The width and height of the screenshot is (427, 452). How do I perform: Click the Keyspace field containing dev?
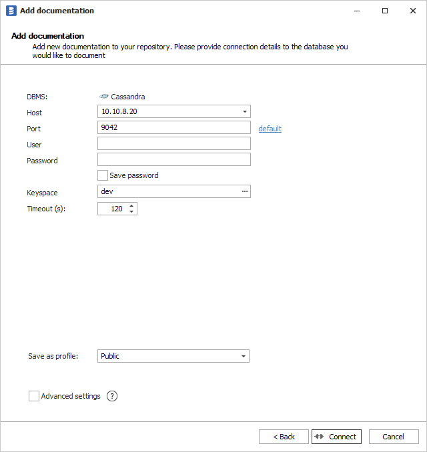click(167, 192)
